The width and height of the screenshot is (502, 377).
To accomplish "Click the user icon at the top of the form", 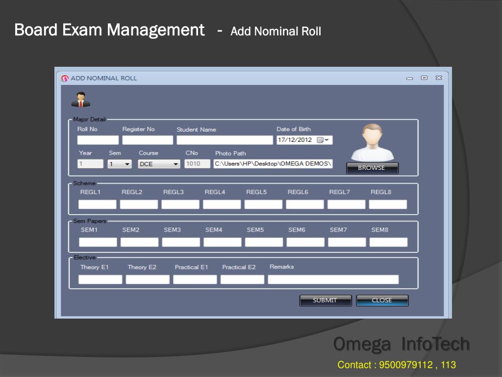I will pos(81,99).
